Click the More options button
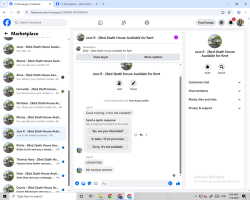 153,57
